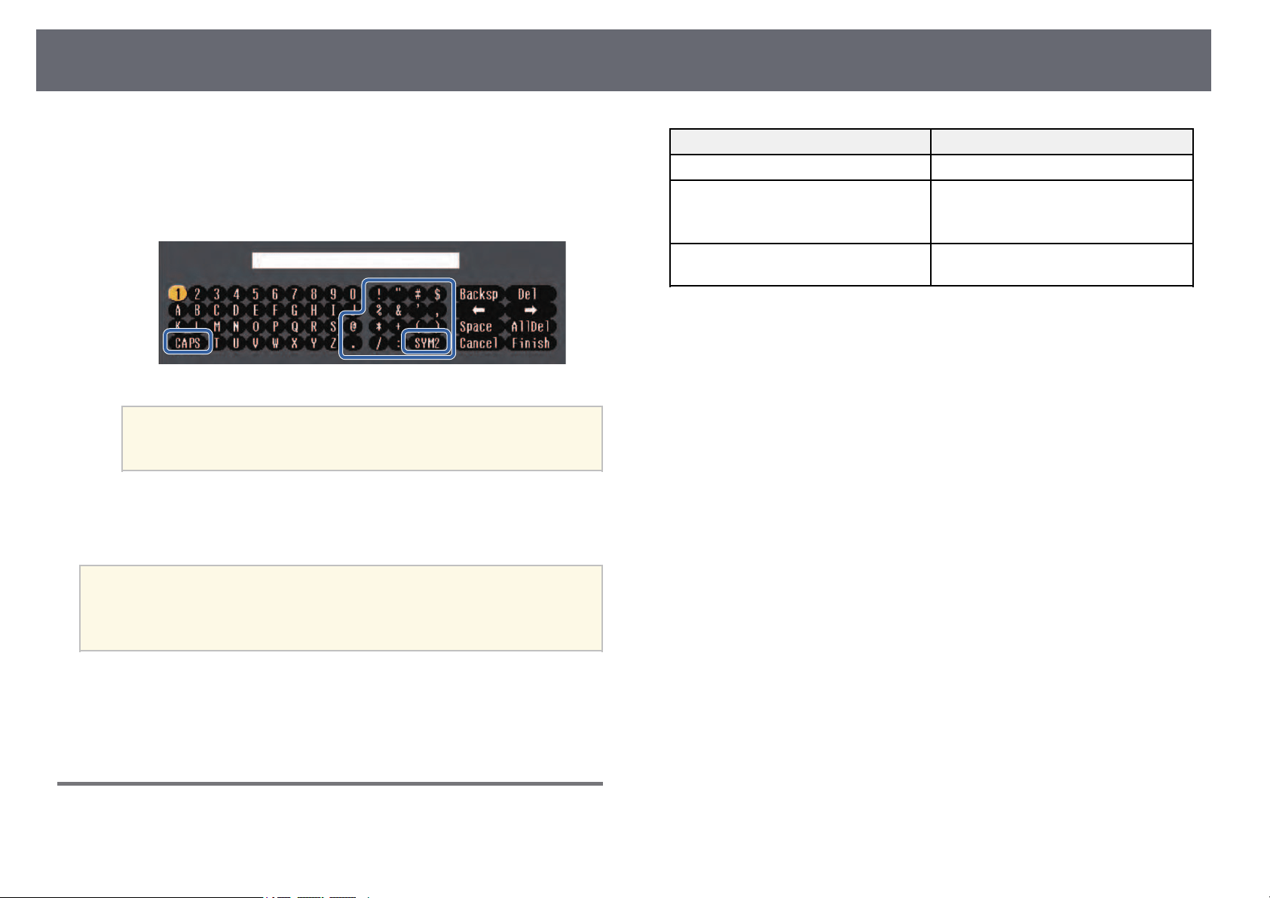
Task: Pick the letter G key
Action: tap(295, 310)
